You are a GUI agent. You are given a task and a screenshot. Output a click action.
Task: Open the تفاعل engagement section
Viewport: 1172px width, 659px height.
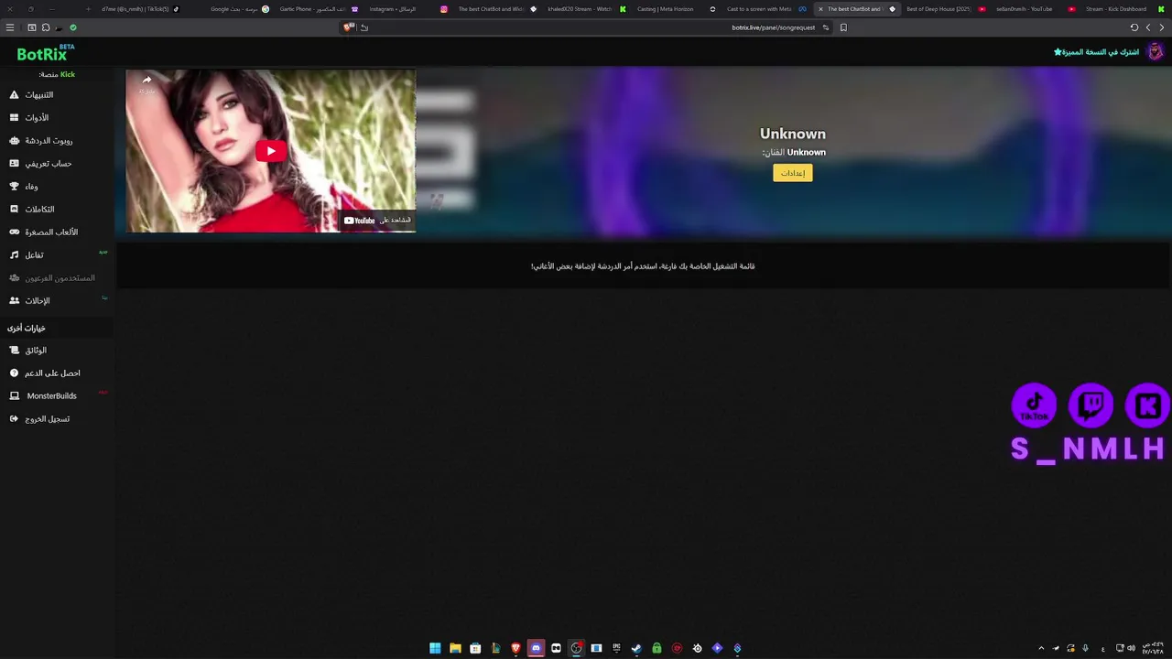click(57, 255)
